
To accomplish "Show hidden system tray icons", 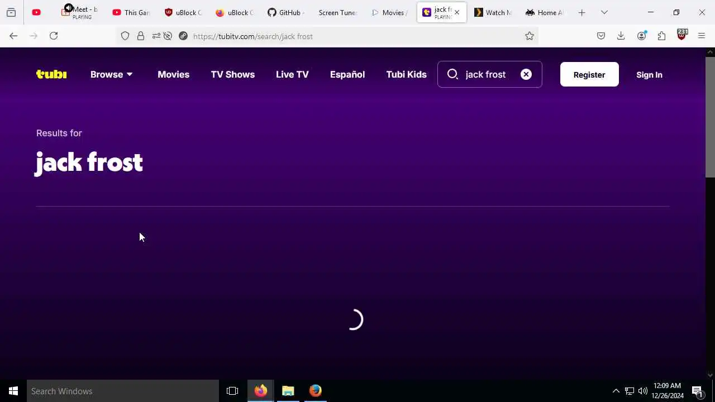I will (616, 391).
